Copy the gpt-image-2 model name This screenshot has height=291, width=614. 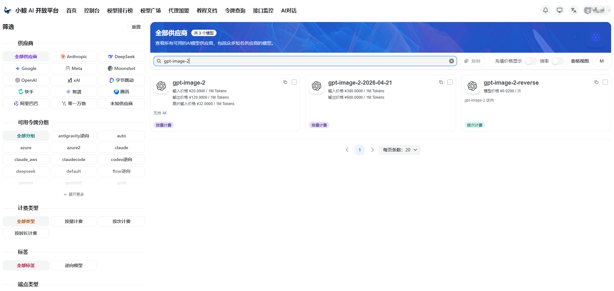(285, 82)
